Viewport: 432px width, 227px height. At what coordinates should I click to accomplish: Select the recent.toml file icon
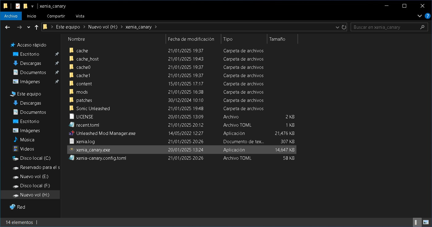coord(71,125)
